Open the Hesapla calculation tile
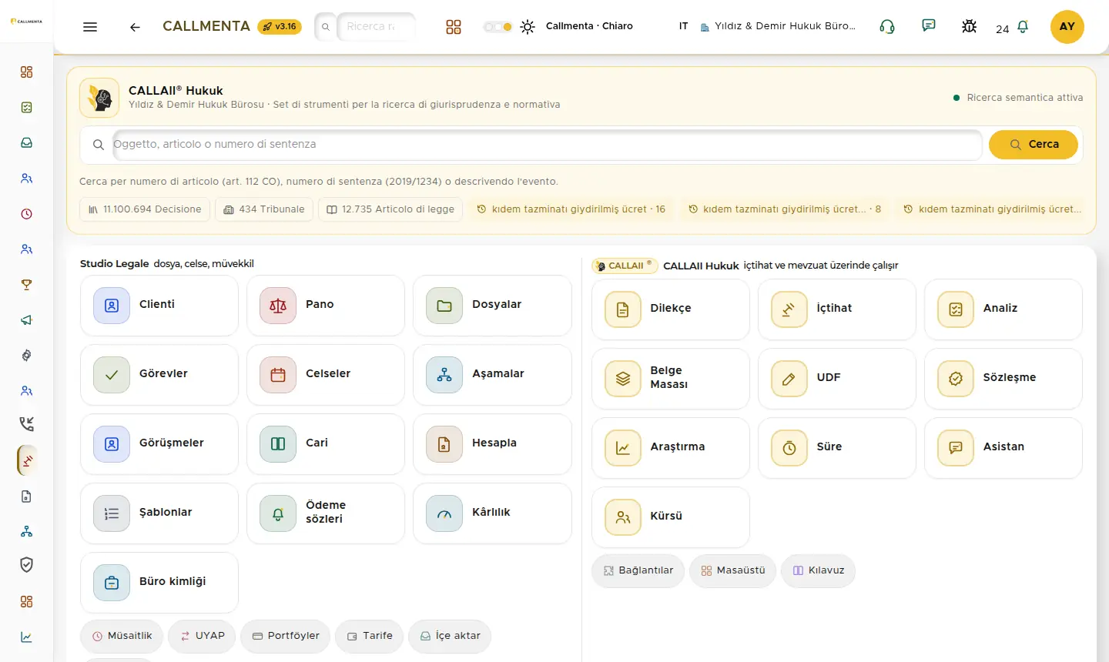This screenshot has height=662, width=1109. (492, 443)
